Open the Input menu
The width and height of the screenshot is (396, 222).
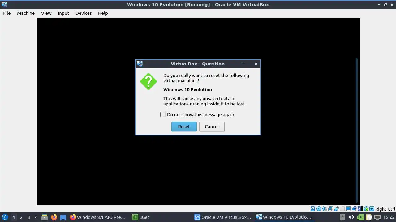pyautogui.click(x=63, y=13)
